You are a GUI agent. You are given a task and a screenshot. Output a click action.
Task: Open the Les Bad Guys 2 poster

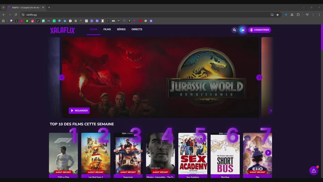(x=96, y=154)
